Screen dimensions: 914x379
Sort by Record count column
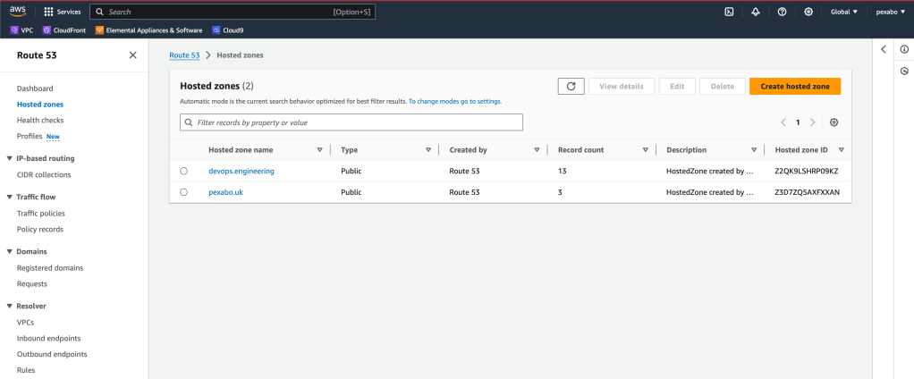point(646,149)
